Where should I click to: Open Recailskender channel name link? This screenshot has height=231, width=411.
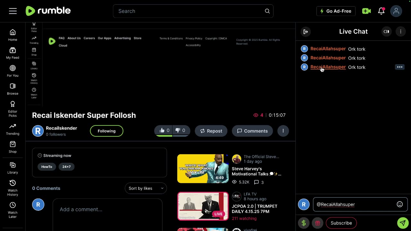pyautogui.click(x=61, y=128)
